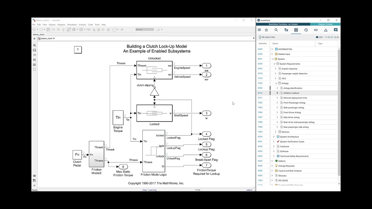Collapse the System Requirements node

pyautogui.click(x=274, y=64)
